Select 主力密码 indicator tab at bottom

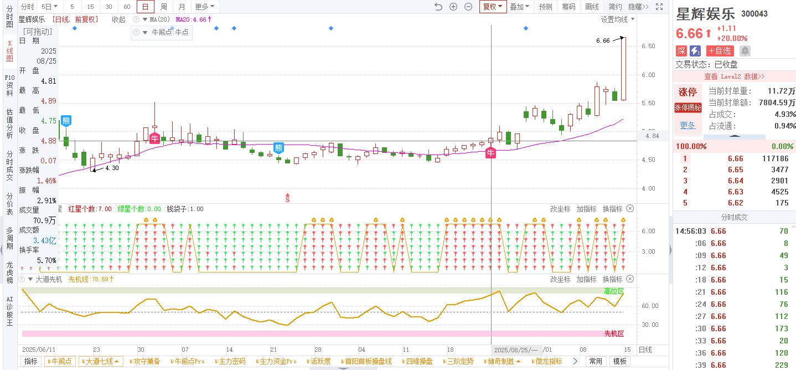(232, 361)
